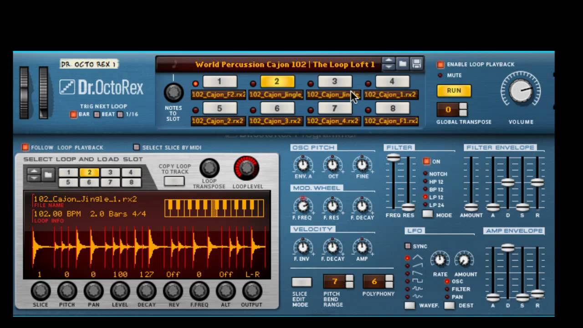The image size is (583, 328).
Task: Click the PITCH knob under the waveform
Action: (67, 291)
